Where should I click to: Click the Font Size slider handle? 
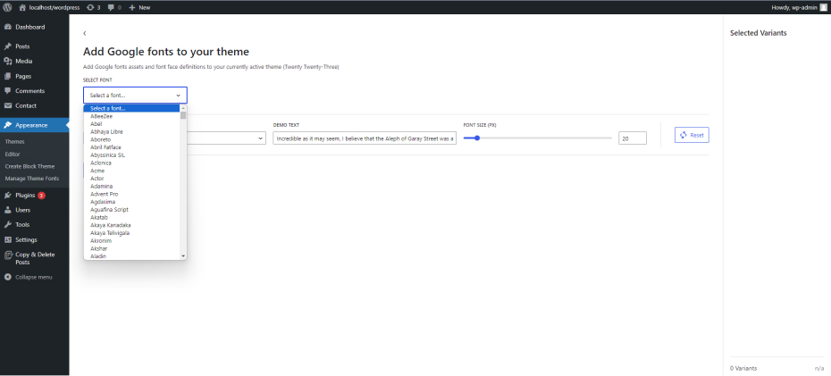coord(477,138)
